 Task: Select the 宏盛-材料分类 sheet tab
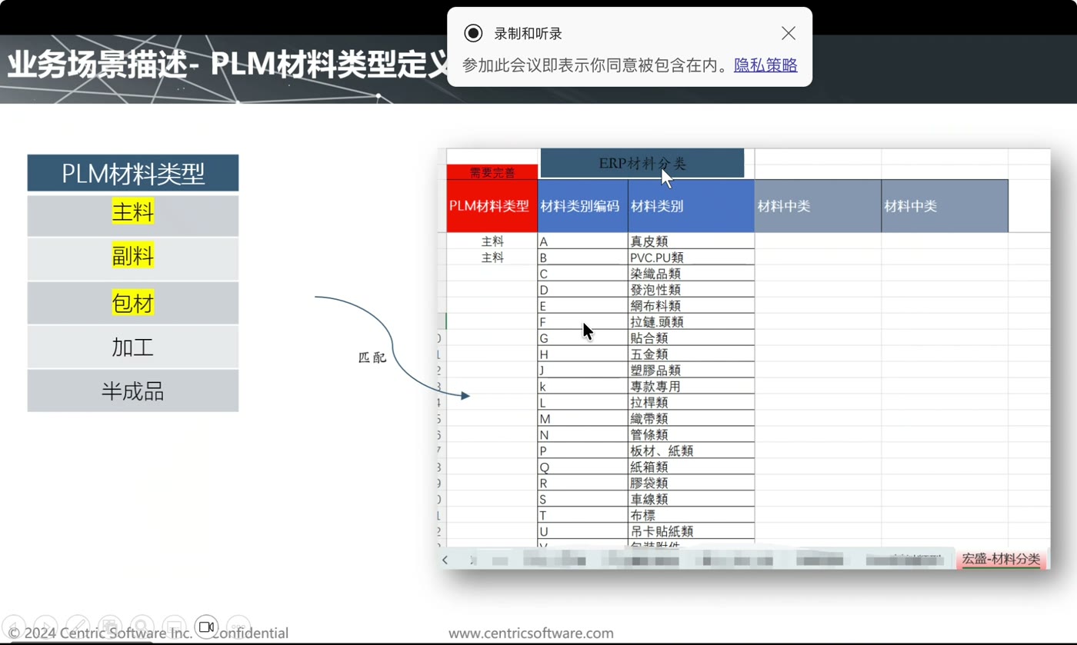[1001, 559]
